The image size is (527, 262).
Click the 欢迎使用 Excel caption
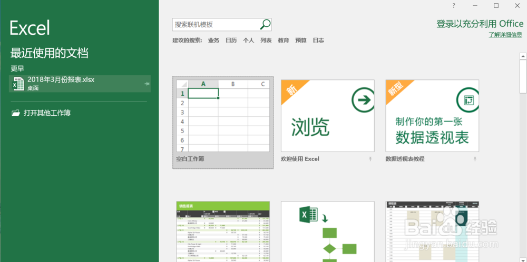coord(300,159)
